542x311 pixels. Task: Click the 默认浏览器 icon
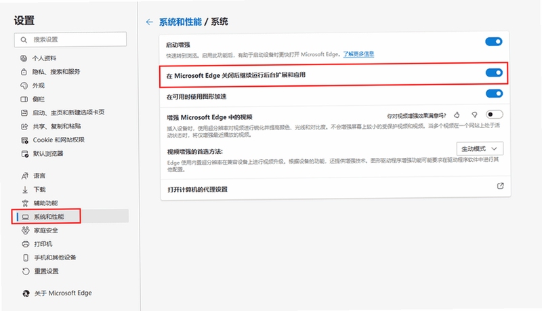[x=25, y=154]
